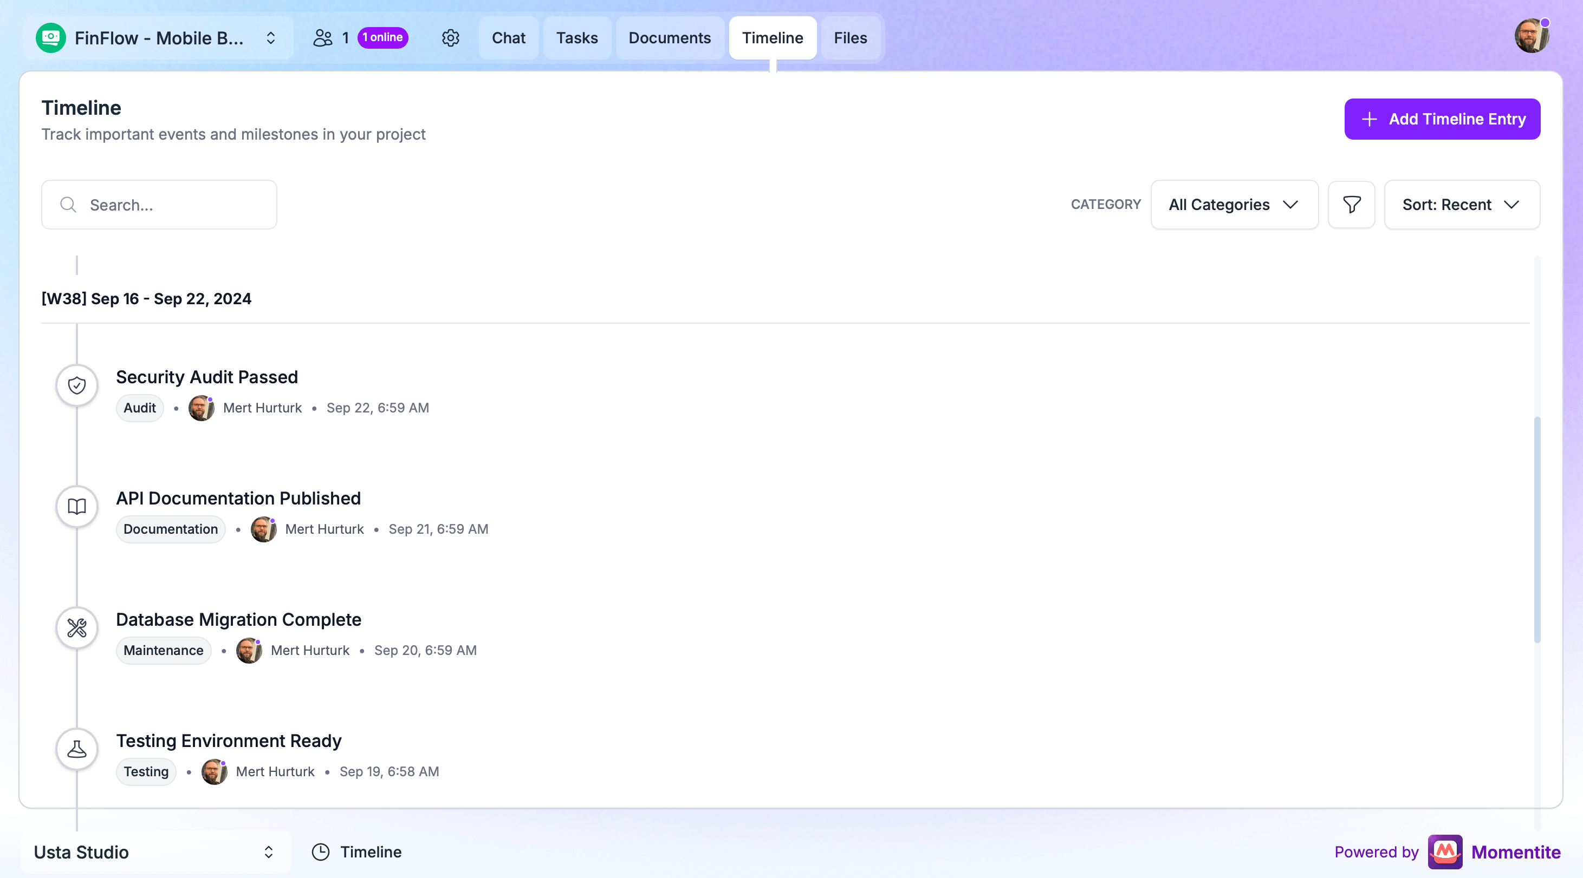
Task: Focus the Search input field
Action: tap(159, 205)
